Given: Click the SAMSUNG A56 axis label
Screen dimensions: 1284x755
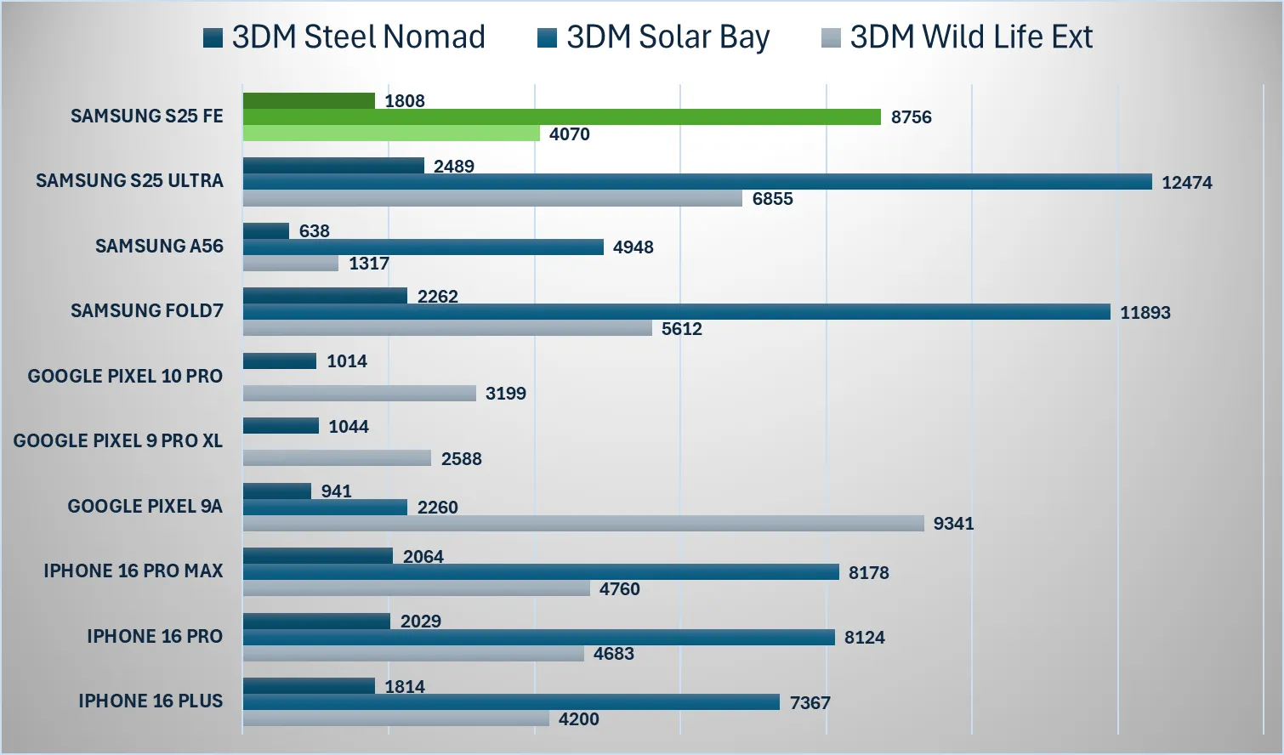Looking at the screenshot, I should [159, 246].
